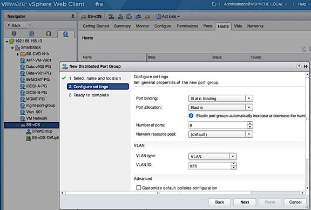Image resolution: width=311 pixels, height=210 pixels.
Task: Select Data-v900-PG in tree
Action: click(x=38, y=67)
